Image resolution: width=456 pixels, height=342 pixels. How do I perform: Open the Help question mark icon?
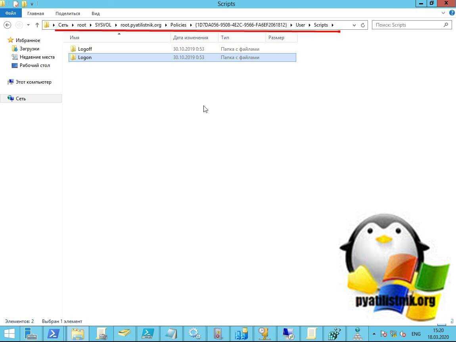452,13
